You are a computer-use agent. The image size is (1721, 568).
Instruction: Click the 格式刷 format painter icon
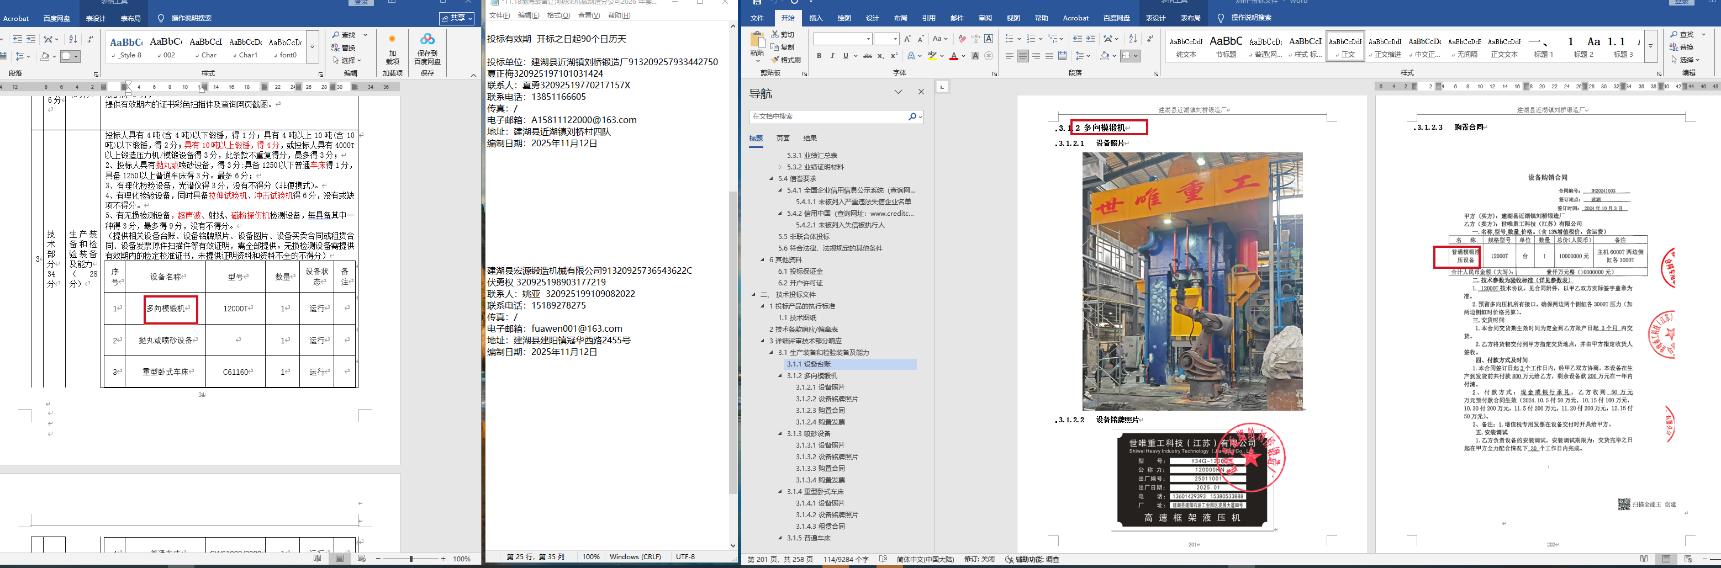coord(775,60)
